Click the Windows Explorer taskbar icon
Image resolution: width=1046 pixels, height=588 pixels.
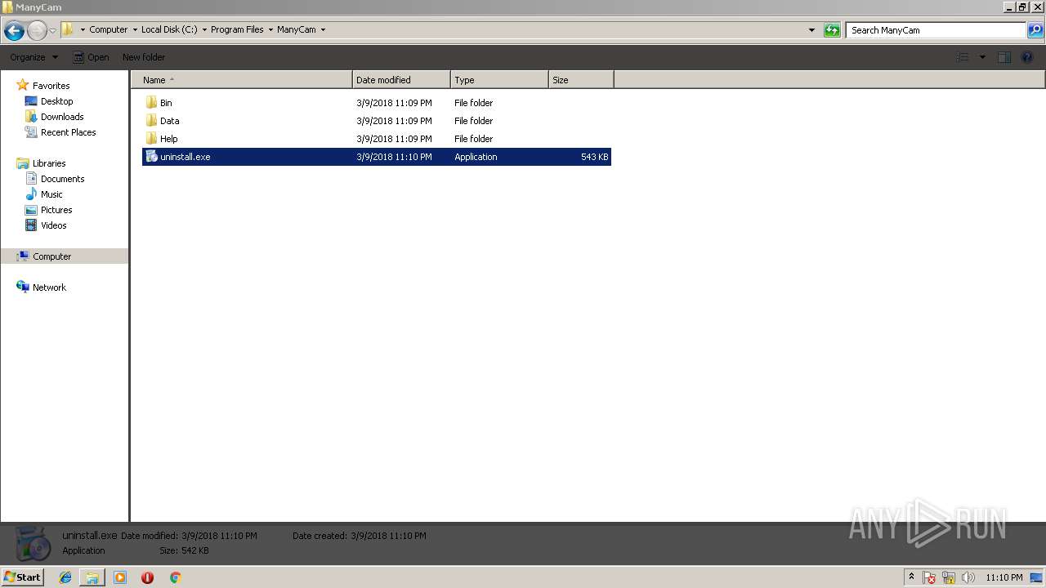pos(92,577)
